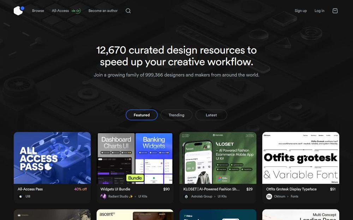
Task: Click the UI8 author name
Action: pos(28,196)
